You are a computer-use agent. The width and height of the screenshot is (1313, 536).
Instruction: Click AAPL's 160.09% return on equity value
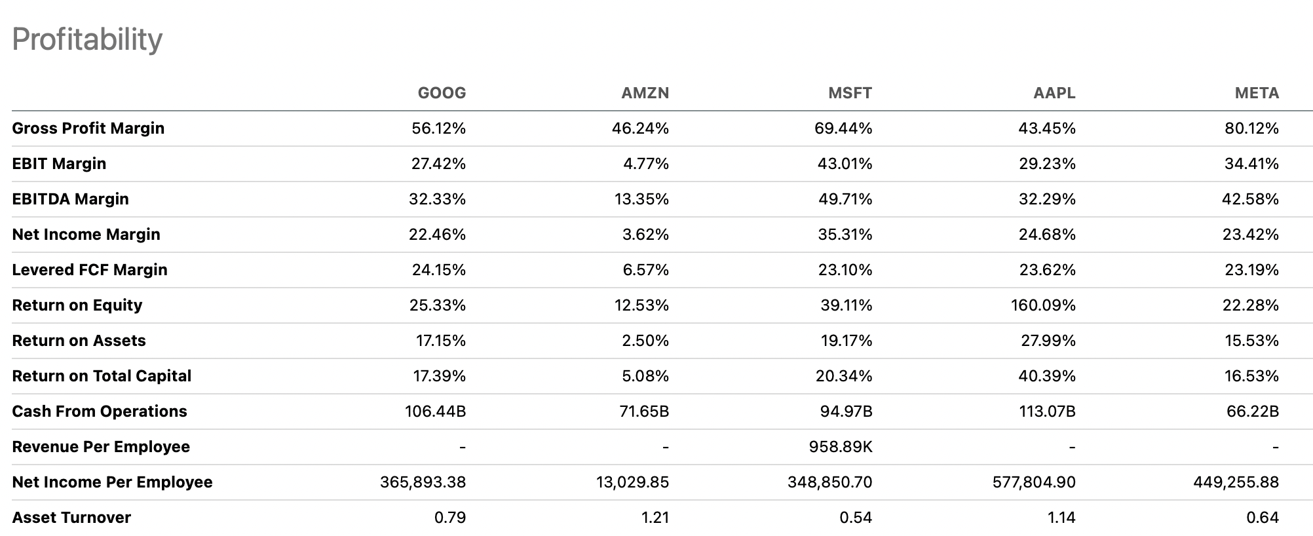point(1043,305)
